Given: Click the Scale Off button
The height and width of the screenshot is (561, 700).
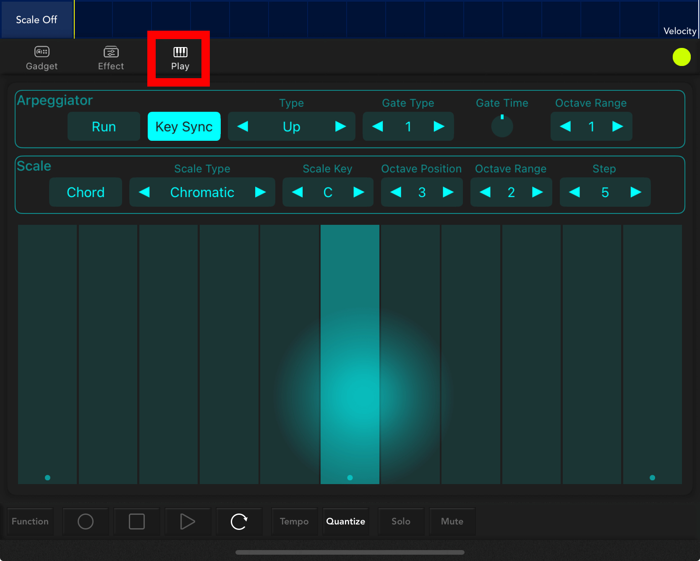Looking at the screenshot, I should [x=37, y=20].
